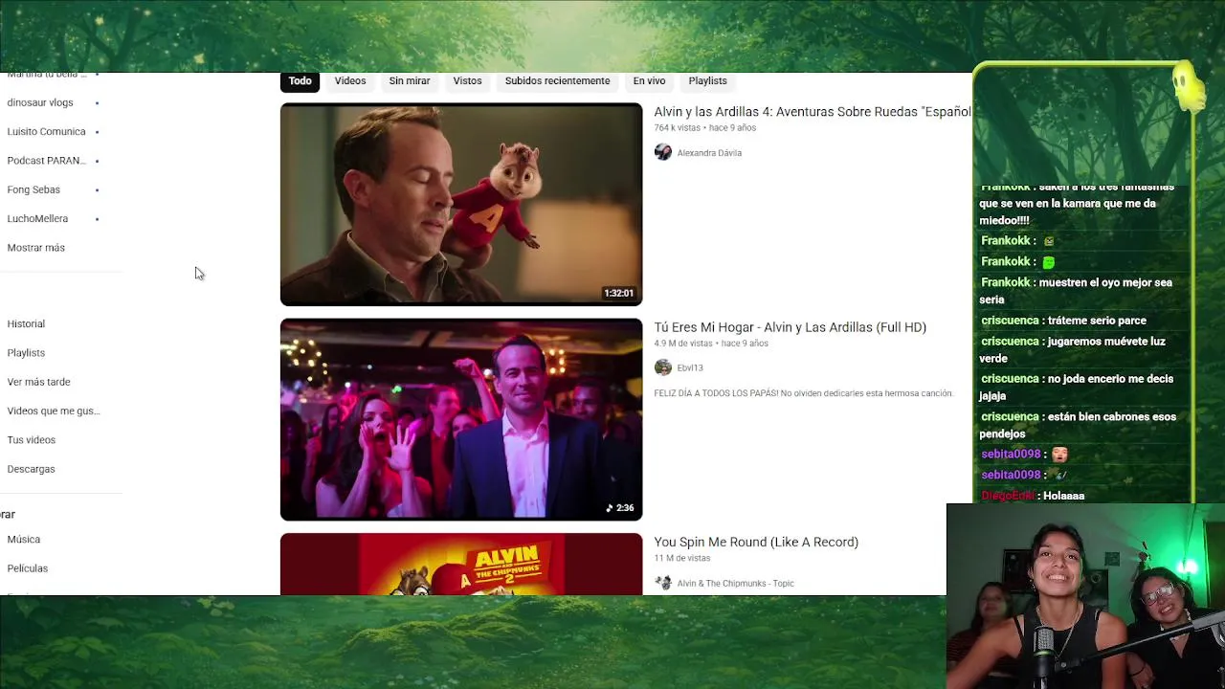Select the Vistos filter chip
The image size is (1225, 689).
[467, 81]
